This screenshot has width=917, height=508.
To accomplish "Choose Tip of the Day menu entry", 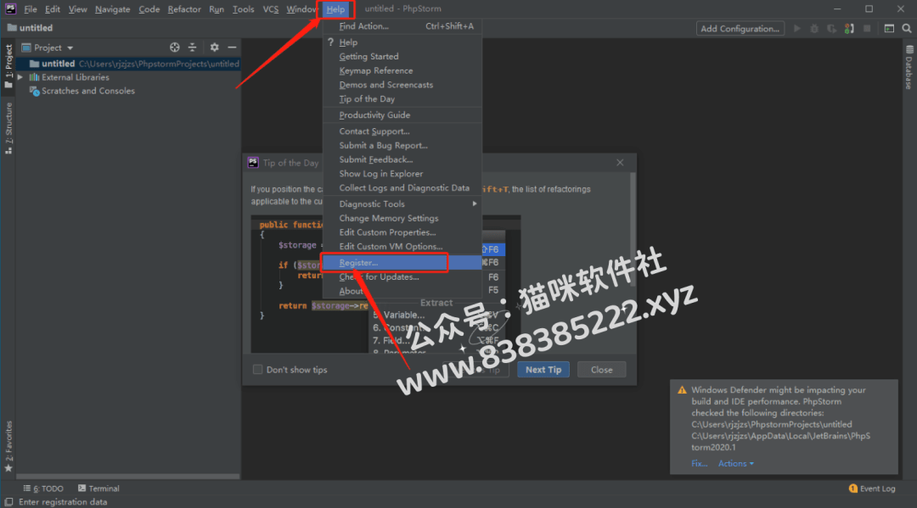I will click(402, 99).
